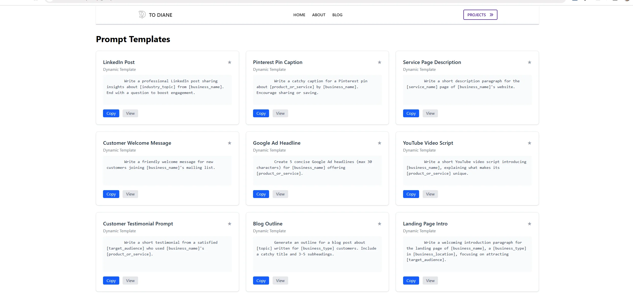Toggle the favorite star on Pinterest Pin Caption
Image resolution: width=633 pixels, height=296 pixels.
click(379, 62)
